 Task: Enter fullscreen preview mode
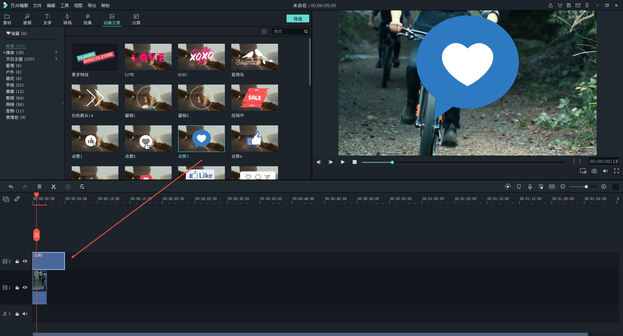pyautogui.click(x=616, y=171)
